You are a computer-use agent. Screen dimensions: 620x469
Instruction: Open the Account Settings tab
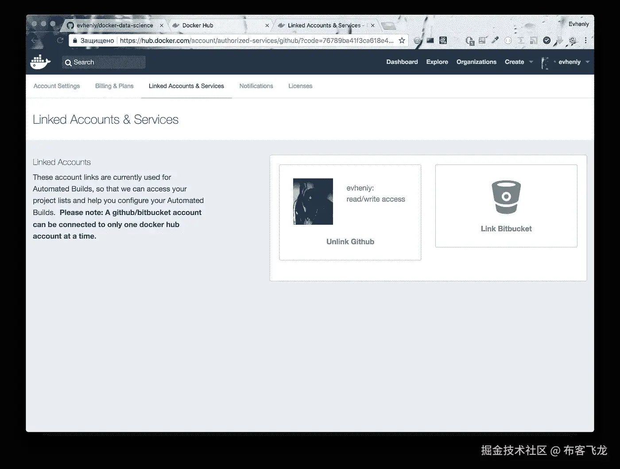57,86
